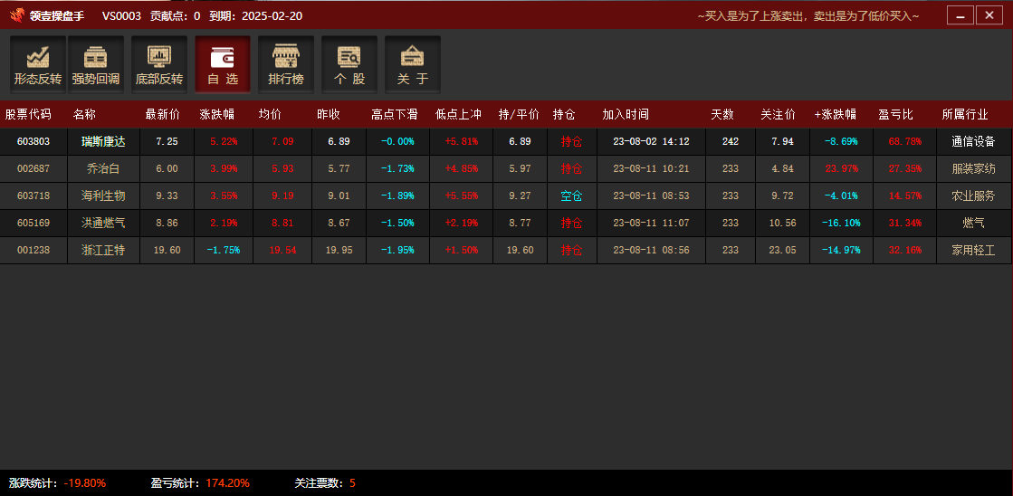Open the 形态反转 tool
Viewport: 1013px width, 496px height.
[x=37, y=64]
